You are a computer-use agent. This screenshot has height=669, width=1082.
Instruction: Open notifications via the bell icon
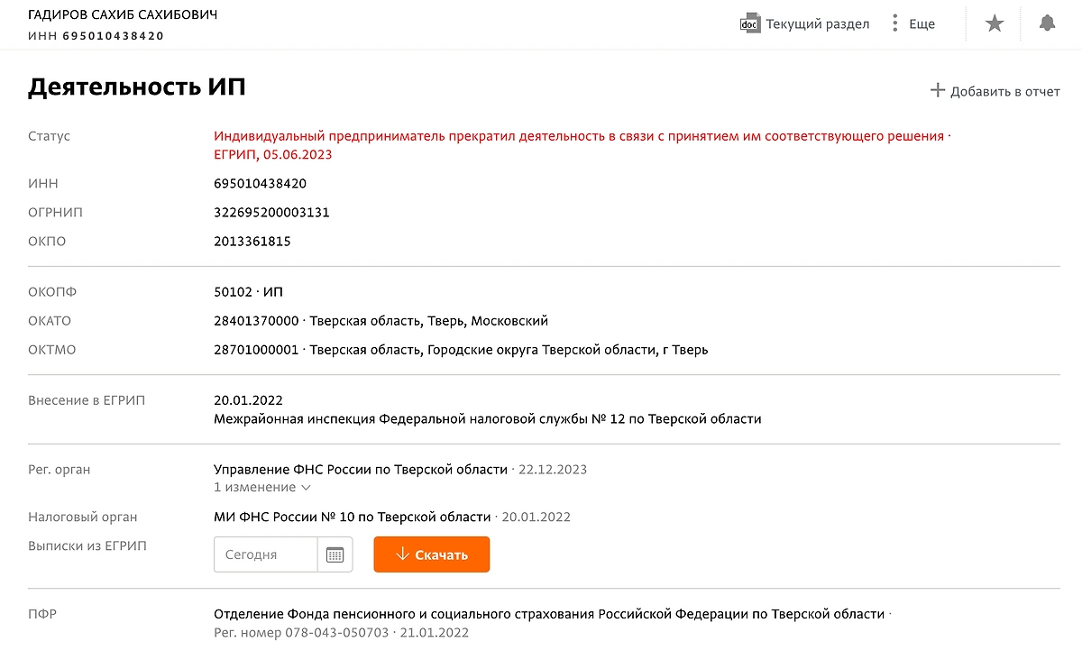click(x=1047, y=23)
